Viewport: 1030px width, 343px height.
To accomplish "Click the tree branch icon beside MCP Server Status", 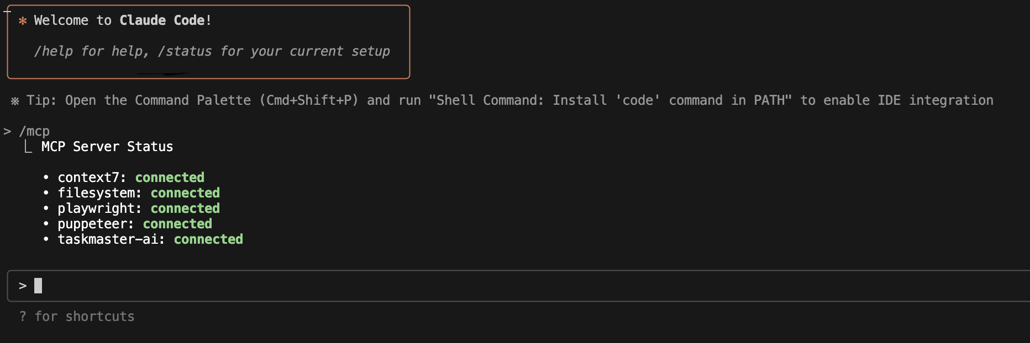I will click(28, 147).
